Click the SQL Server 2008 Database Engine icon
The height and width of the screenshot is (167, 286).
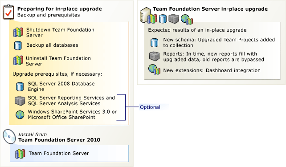[20, 86]
